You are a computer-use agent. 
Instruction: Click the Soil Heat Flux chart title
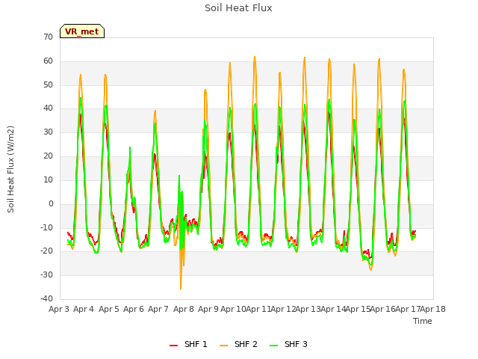click(x=238, y=8)
